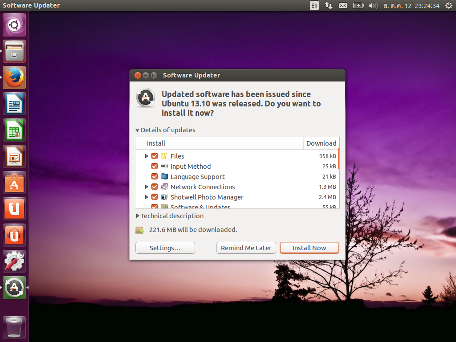This screenshot has width=456, height=342.
Task: Click the Shotwell Photo Manager icon
Action: (x=164, y=197)
